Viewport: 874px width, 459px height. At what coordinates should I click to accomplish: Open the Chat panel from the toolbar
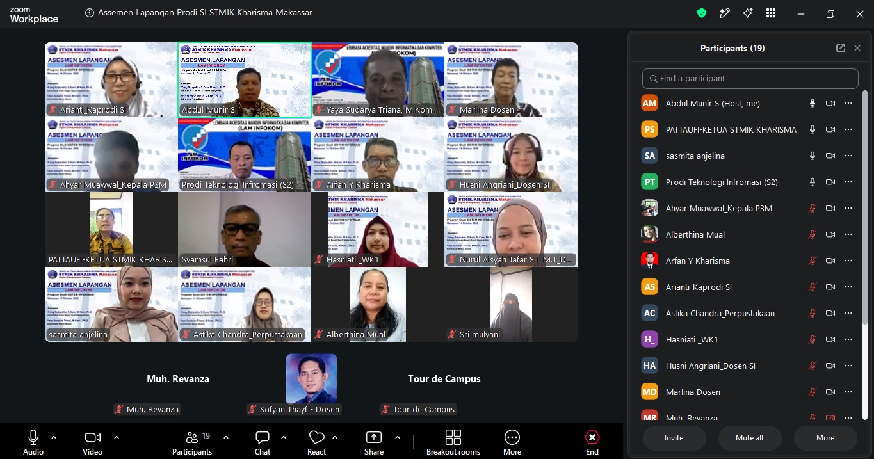tap(263, 442)
